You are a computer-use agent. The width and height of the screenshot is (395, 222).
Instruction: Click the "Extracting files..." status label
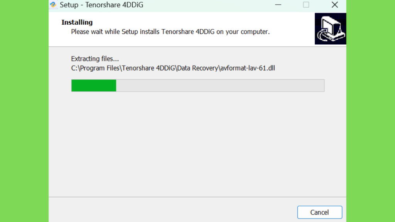95,59
